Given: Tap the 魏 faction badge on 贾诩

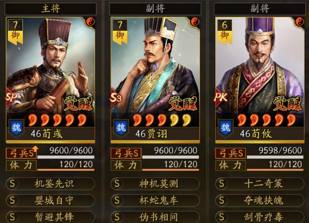Looking at the screenshot, I should [121, 128].
